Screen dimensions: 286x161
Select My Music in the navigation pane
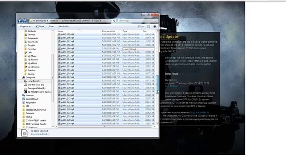pos(32,56)
